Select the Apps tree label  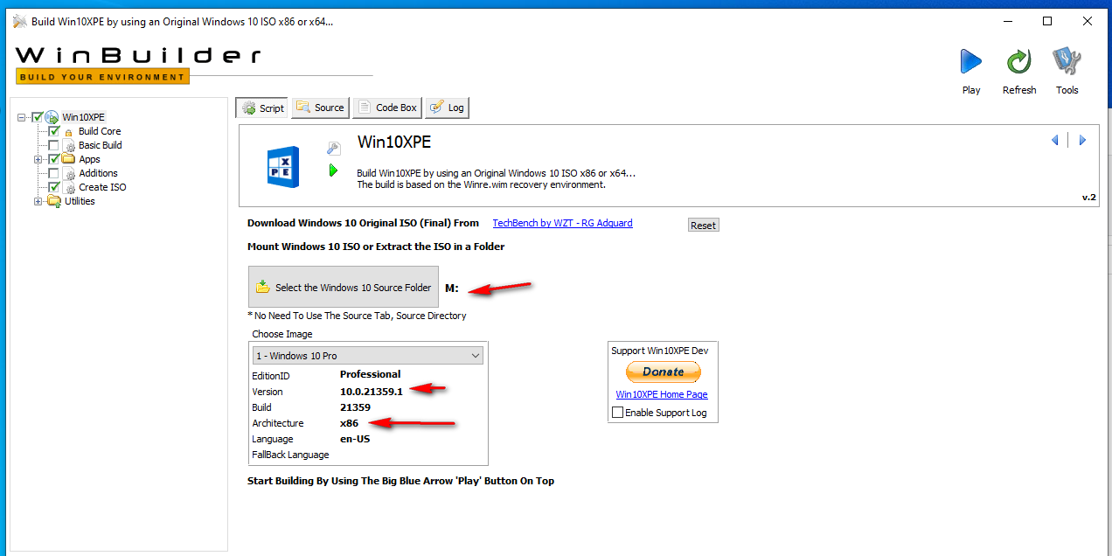tap(89, 159)
